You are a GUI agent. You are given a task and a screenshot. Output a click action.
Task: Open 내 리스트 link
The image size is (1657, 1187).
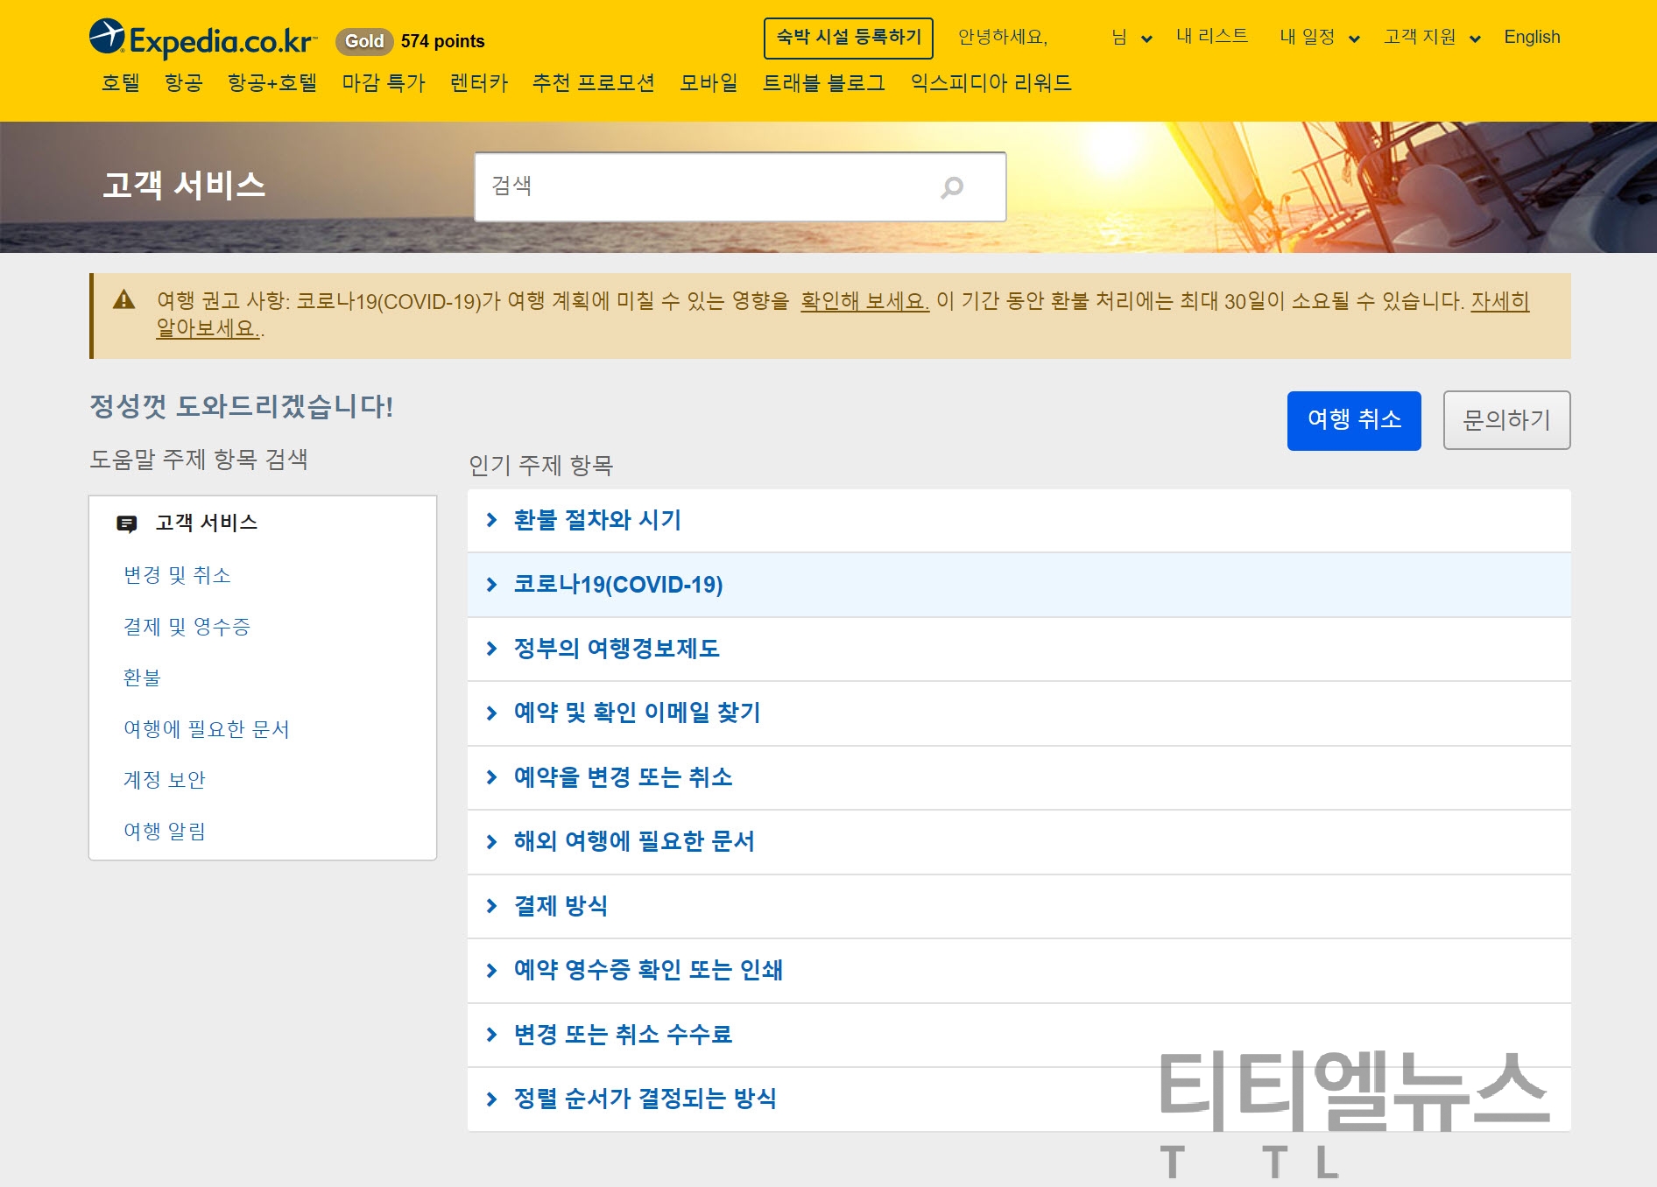[x=1212, y=37]
